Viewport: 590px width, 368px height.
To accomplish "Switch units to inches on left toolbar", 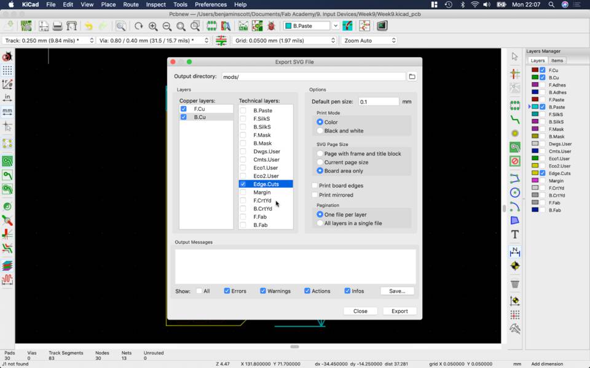I will point(7,98).
